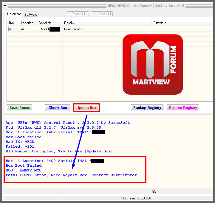Sort by the Firmware column header
215x203 pixels.
tap(183, 23)
